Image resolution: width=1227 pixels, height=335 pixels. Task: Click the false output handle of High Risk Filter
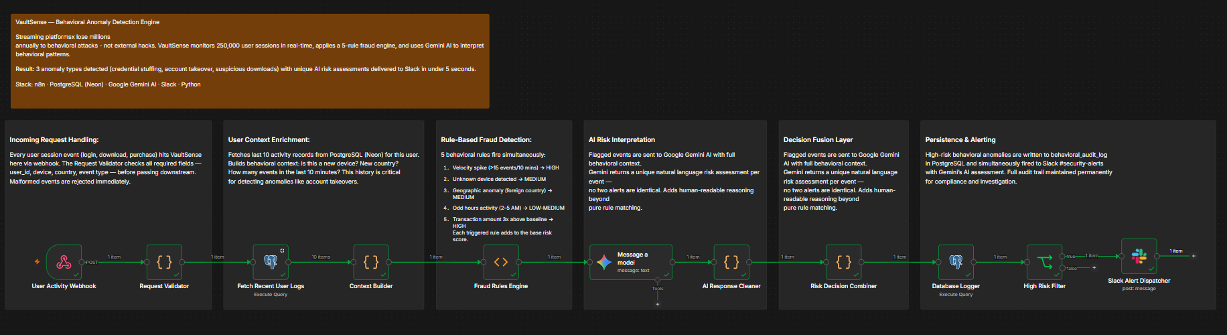[1062, 268]
